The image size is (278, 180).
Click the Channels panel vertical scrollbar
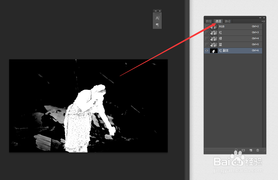[264, 86]
